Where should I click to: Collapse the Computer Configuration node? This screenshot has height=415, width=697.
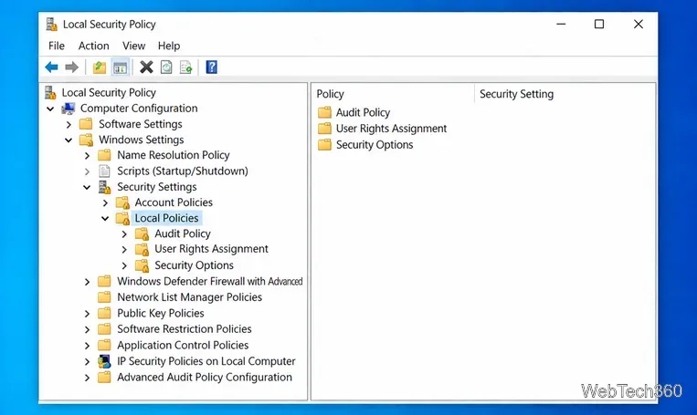point(50,109)
